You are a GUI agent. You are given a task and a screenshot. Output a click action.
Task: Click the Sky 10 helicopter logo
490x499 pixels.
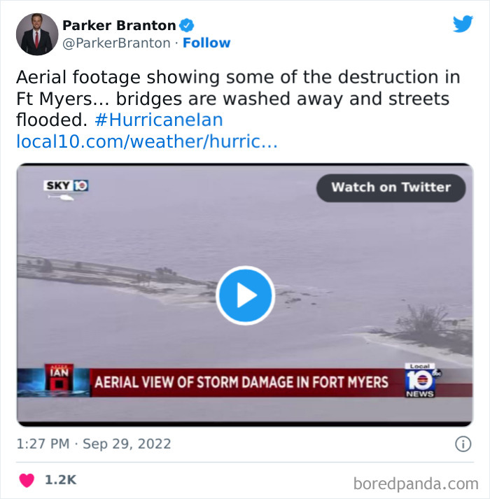point(66,190)
